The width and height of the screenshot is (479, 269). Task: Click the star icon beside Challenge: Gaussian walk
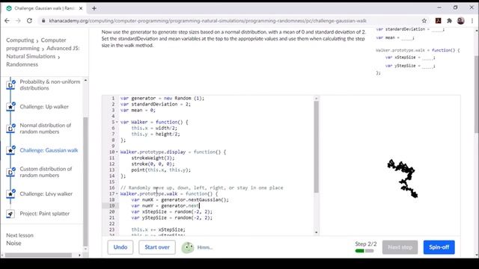10,151
